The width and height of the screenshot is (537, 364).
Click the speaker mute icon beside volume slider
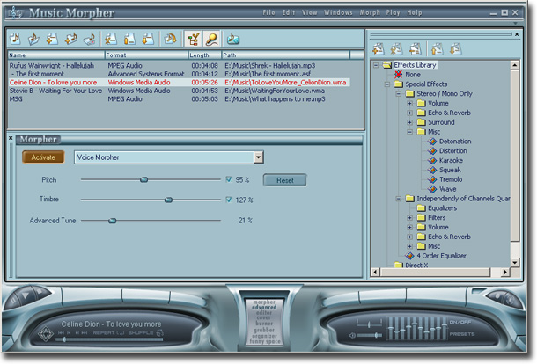click(x=352, y=336)
